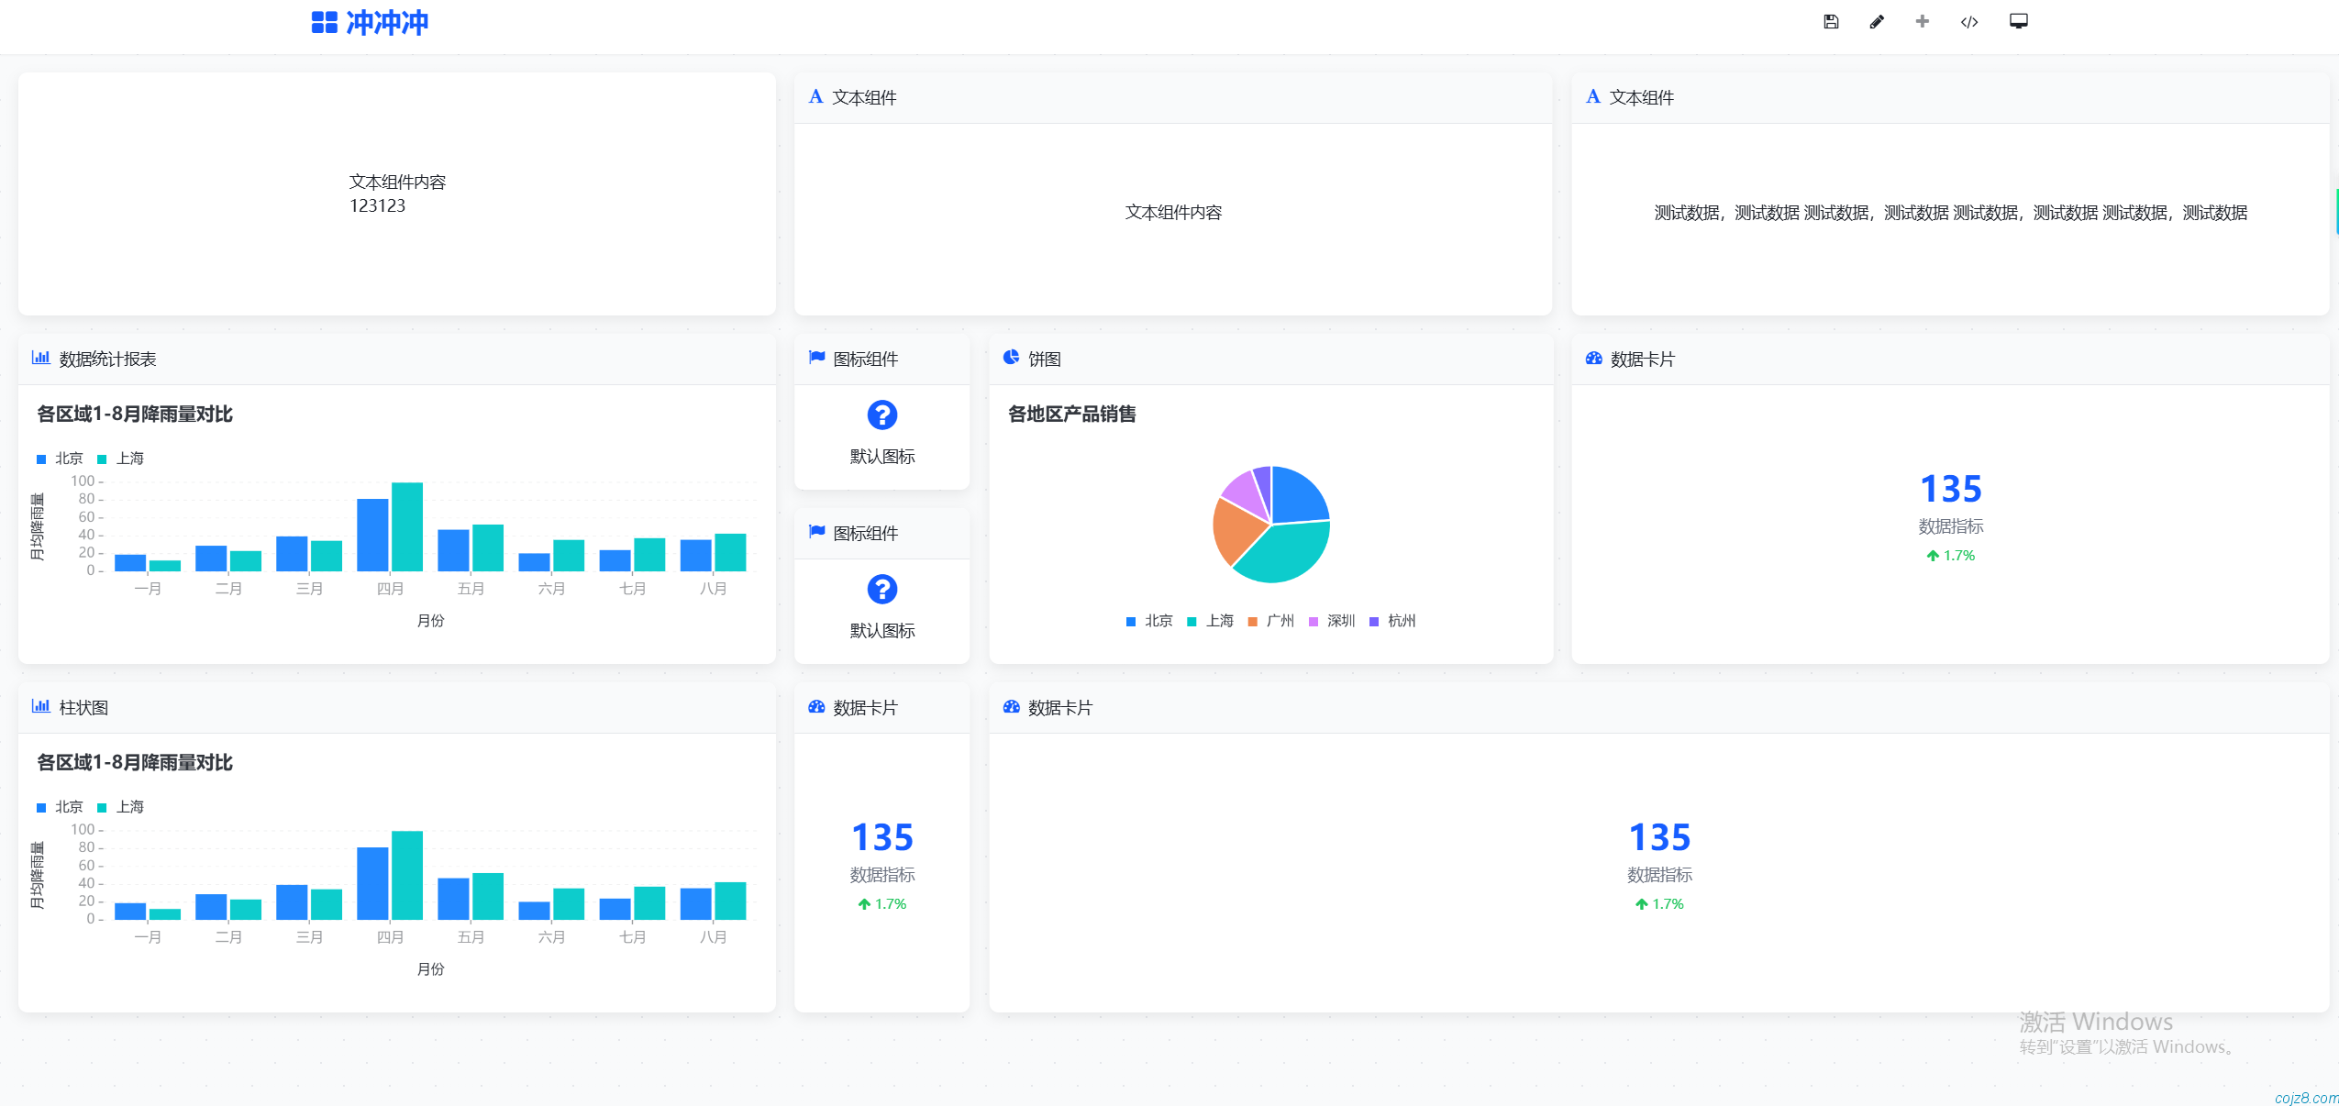Click the pencil edit icon
The image size is (2339, 1106).
[x=1877, y=22]
